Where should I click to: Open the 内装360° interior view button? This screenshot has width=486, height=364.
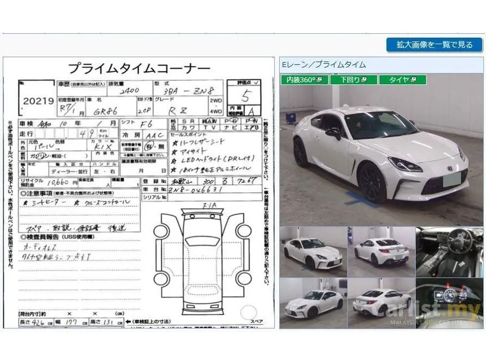click(305, 80)
